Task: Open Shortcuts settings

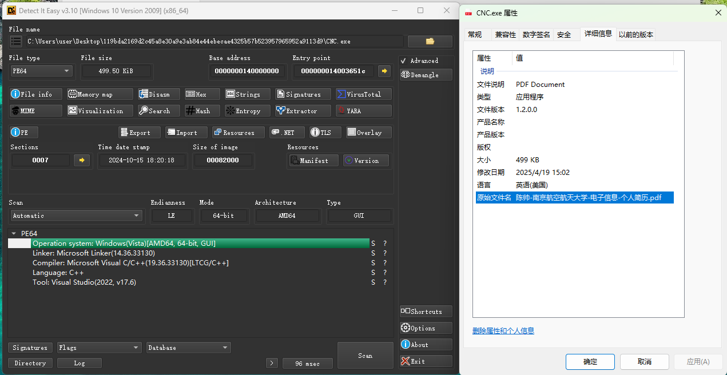Action: point(426,312)
